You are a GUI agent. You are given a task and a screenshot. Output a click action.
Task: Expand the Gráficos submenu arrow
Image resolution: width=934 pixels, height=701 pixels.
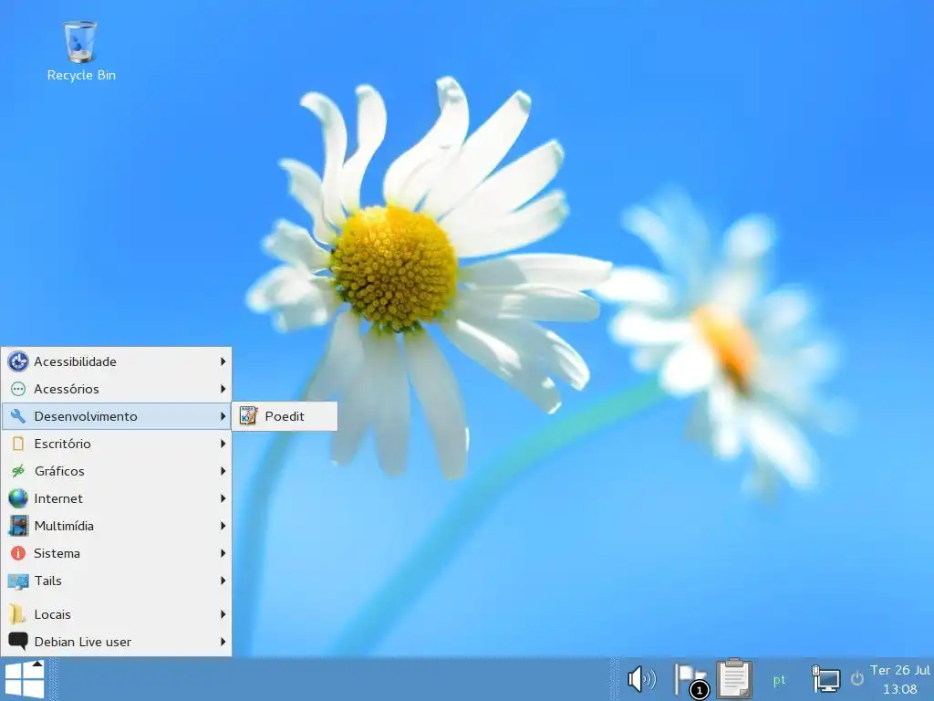[x=223, y=471]
